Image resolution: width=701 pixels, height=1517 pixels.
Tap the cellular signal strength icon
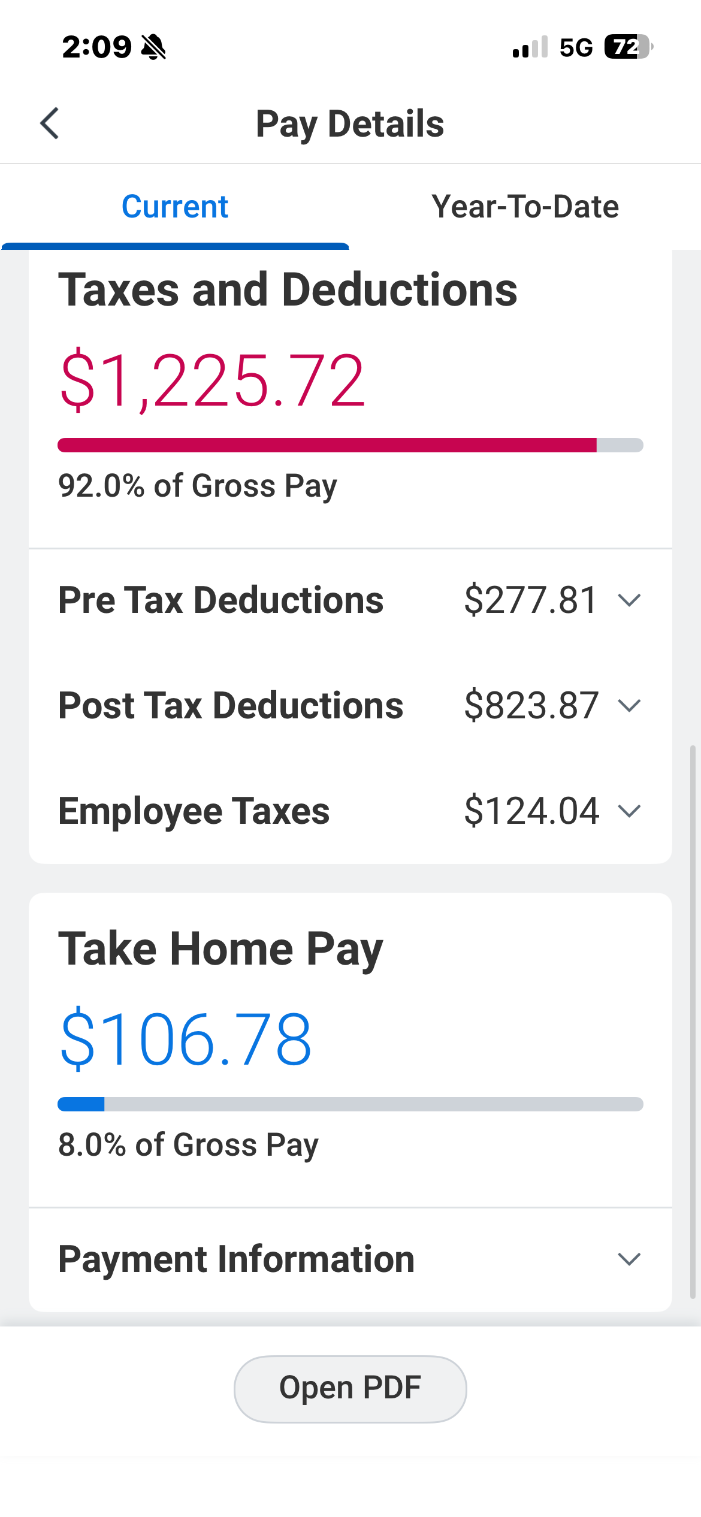pos(530,47)
